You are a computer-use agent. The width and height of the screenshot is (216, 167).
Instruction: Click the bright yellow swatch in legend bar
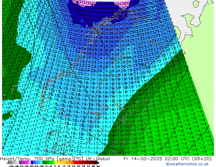point(56,163)
